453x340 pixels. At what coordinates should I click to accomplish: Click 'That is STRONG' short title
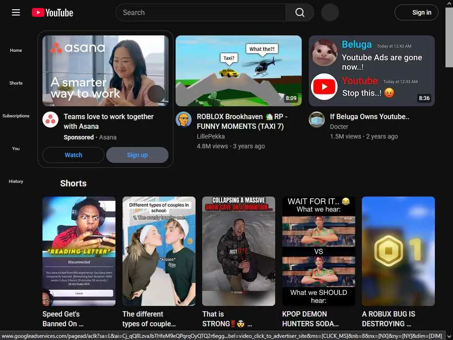click(227, 319)
